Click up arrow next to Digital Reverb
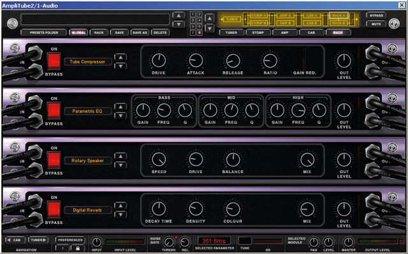The width and height of the screenshot is (408, 254). point(120,206)
